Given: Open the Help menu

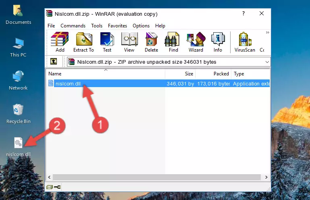Looking at the screenshot, I should [160, 26].
